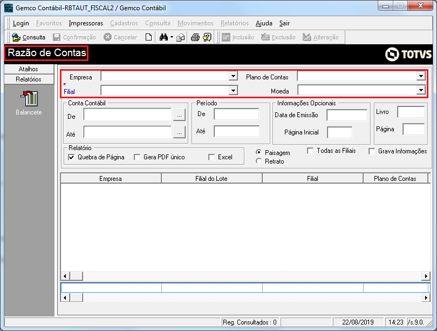Click the Sair menu item
This screenshot has width=437, height=331.
pyautogui.click(x=284, y=23)
